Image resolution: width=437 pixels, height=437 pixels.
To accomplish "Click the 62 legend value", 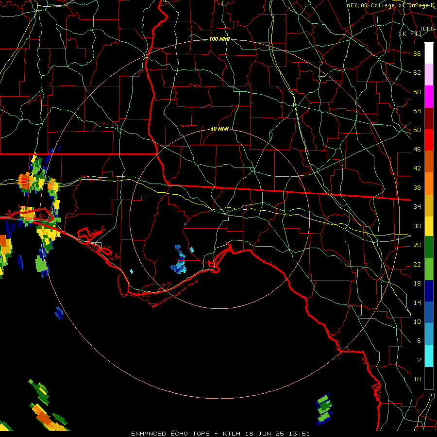I will [x=417, y=73].
